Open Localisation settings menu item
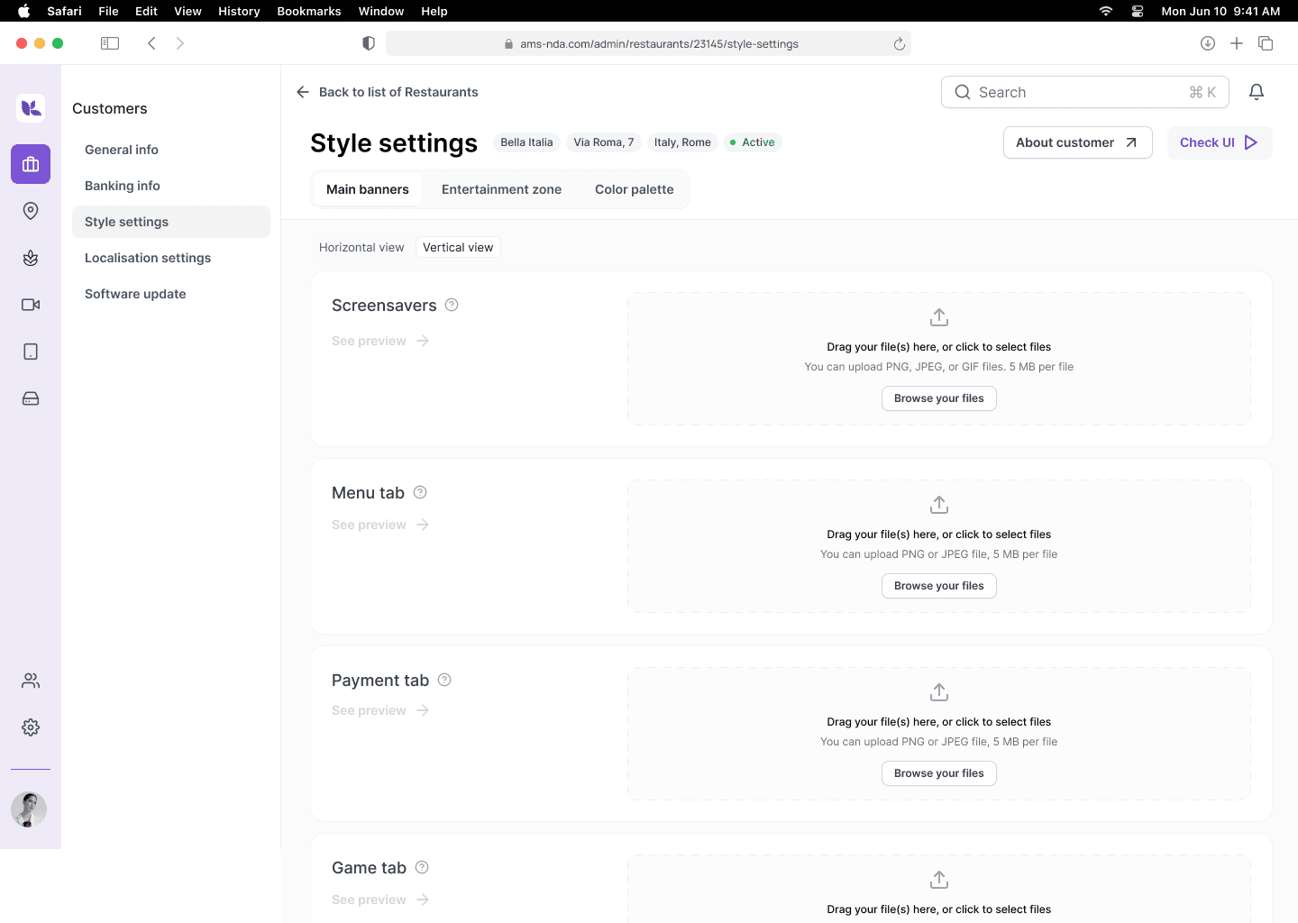The width and height of the screenshot is (1298, 923). [x=171, y=258]
